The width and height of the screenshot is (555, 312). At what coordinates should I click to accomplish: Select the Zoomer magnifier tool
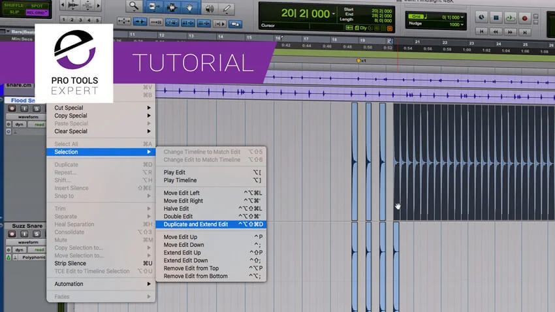(134, 7)
